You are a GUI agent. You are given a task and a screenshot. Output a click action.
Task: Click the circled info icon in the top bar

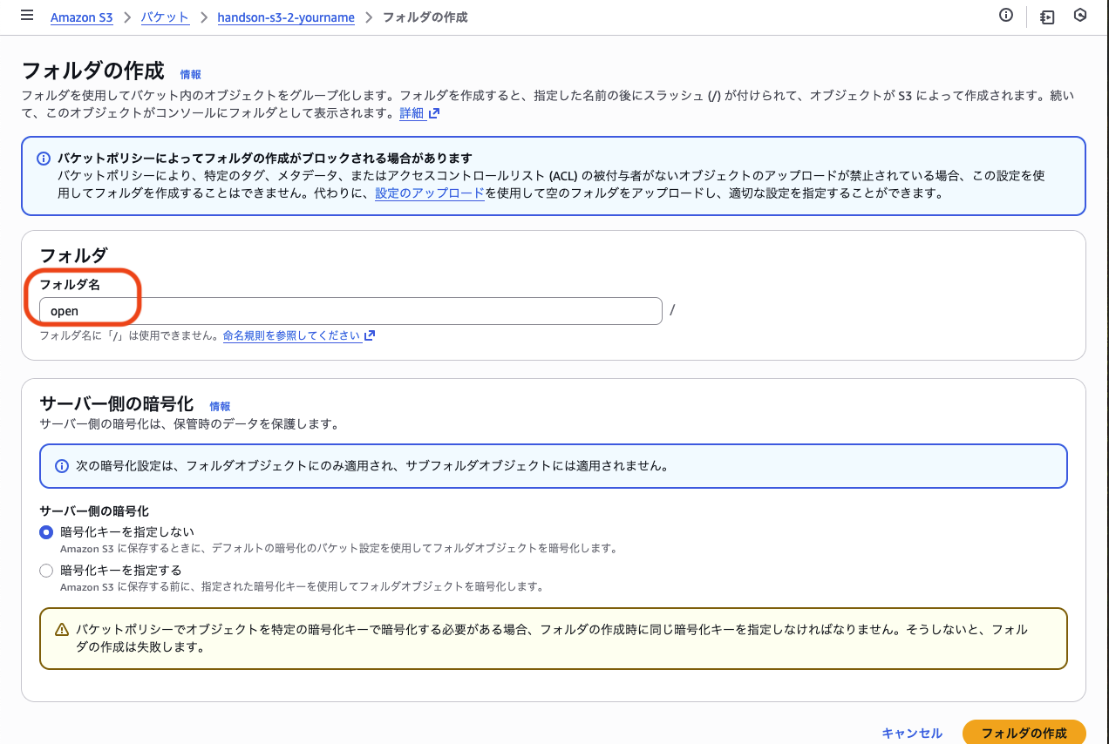[x=1005, y=16]
